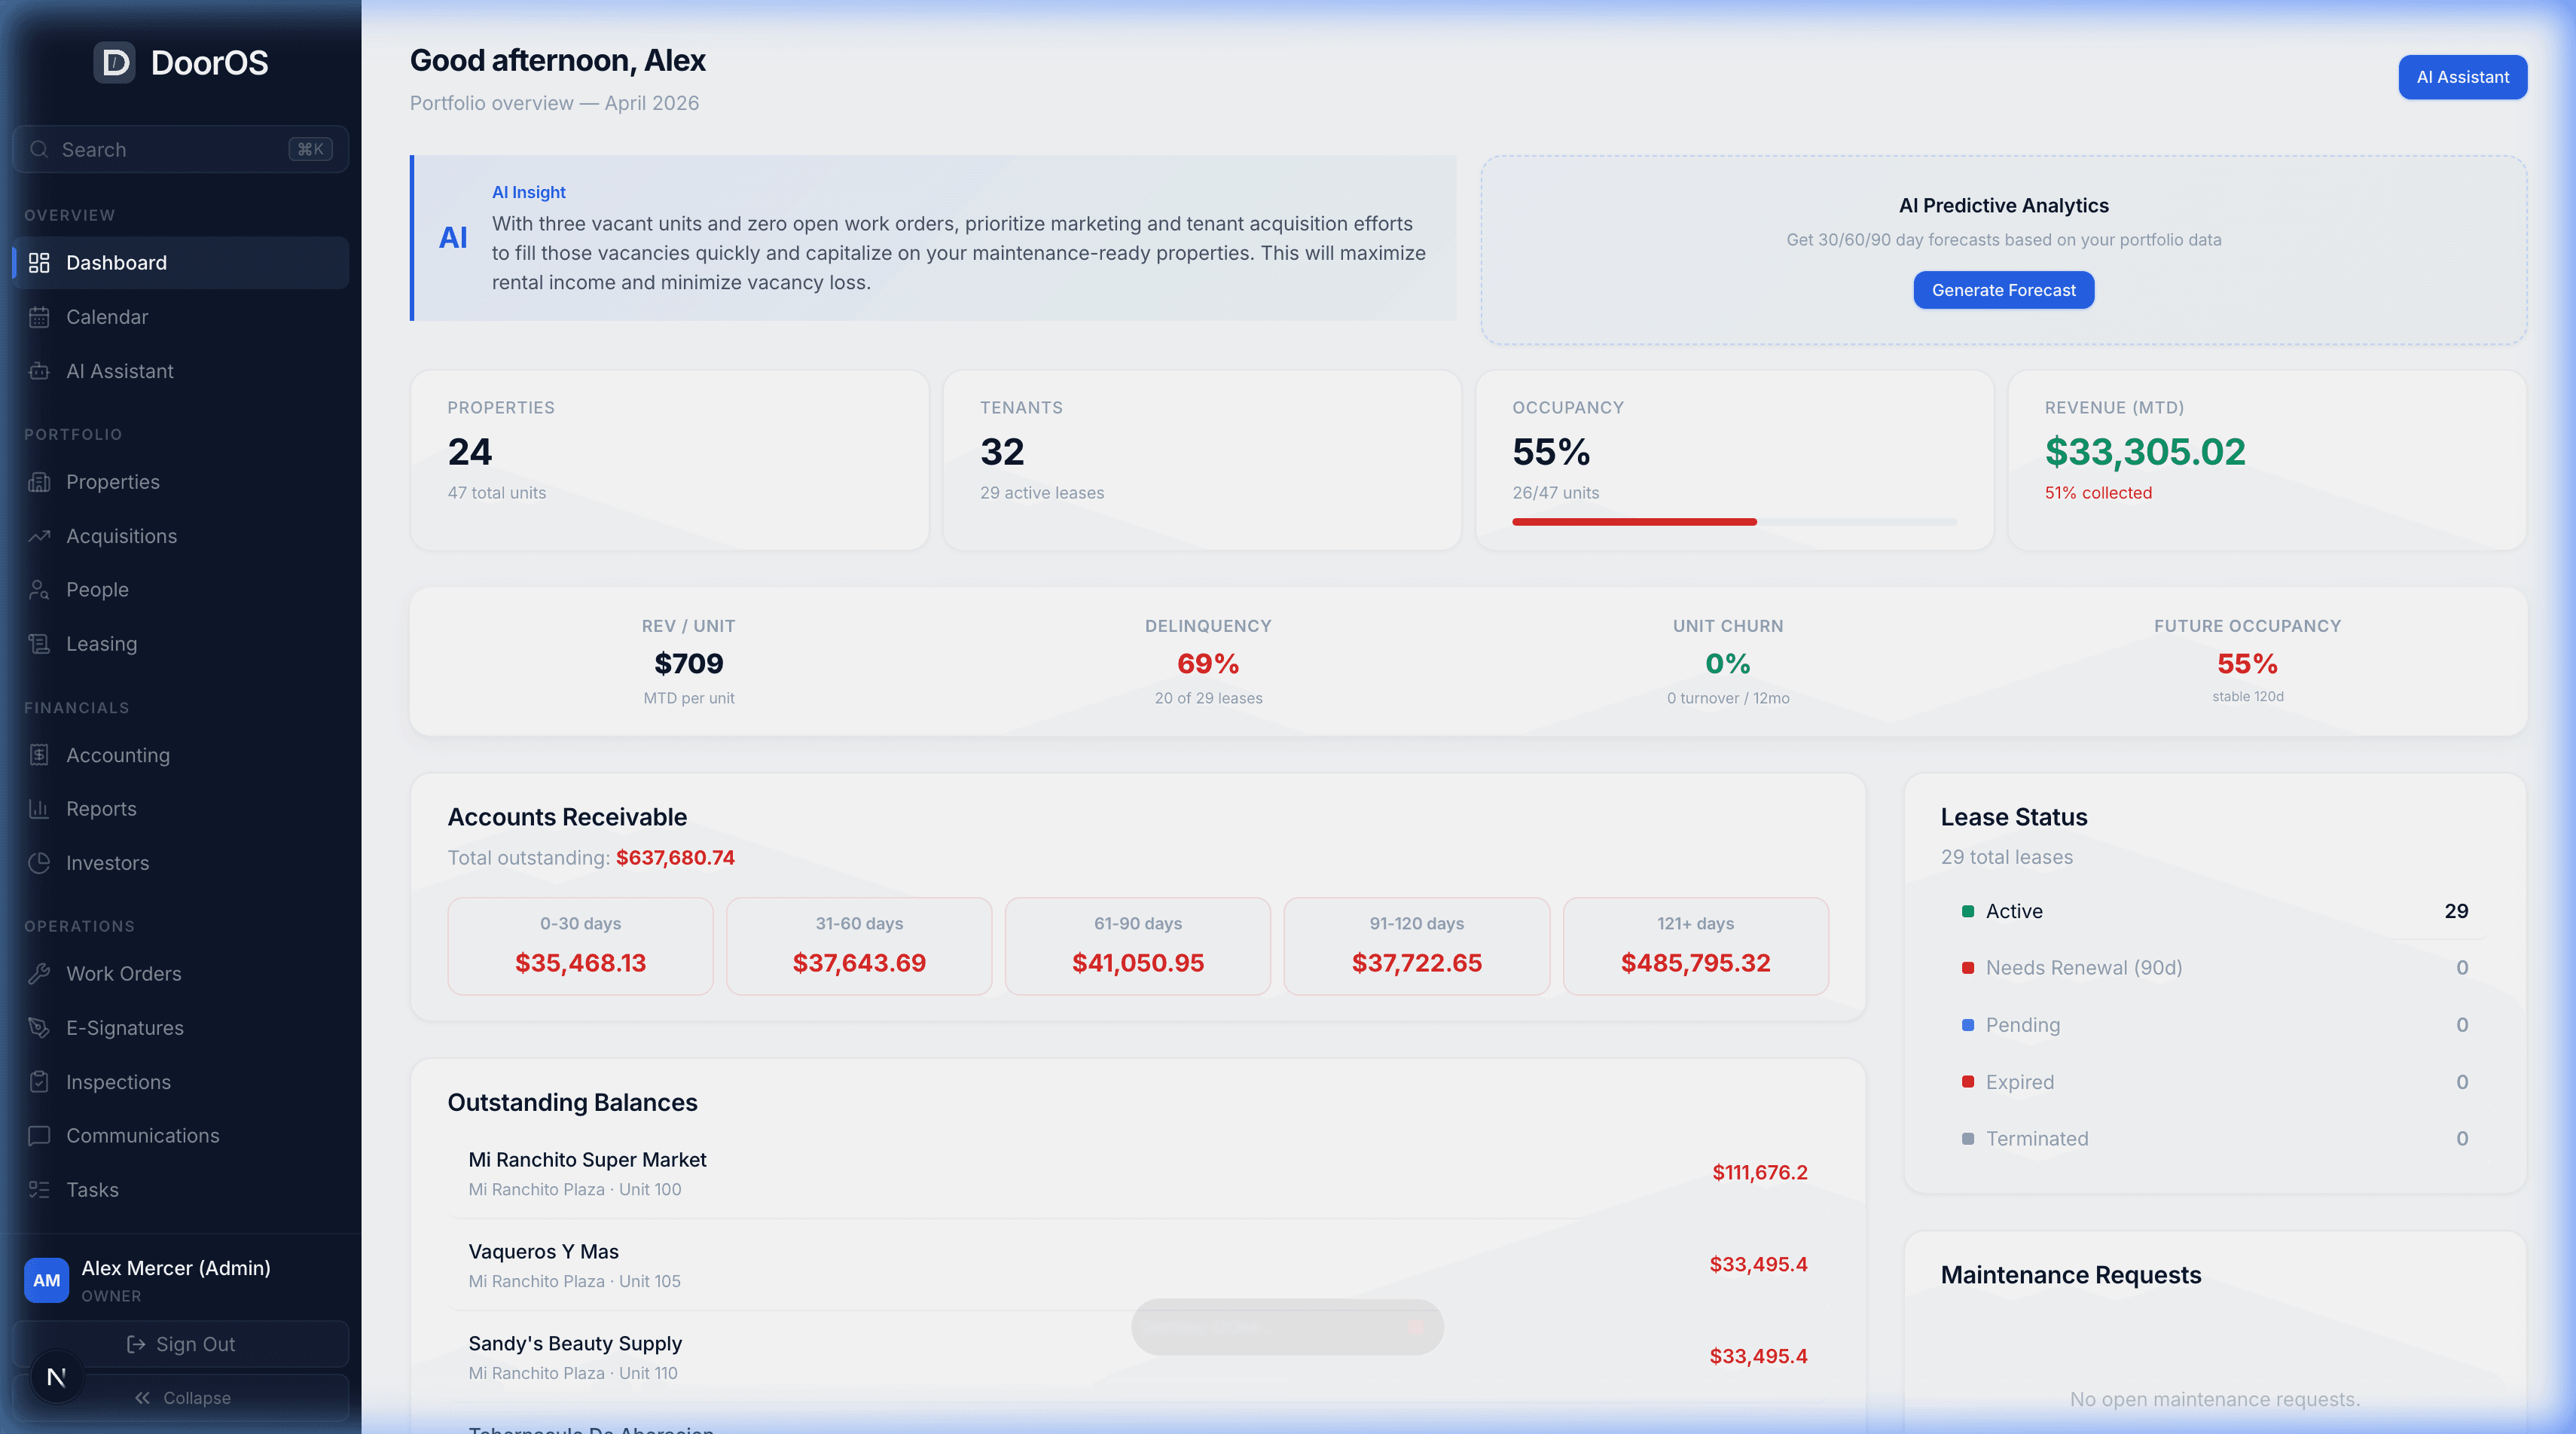The width and height of the screenshot is (2576, 1434).
Task: Click the Revenue MTD value $33,305.02
Action: [2145, 452]
